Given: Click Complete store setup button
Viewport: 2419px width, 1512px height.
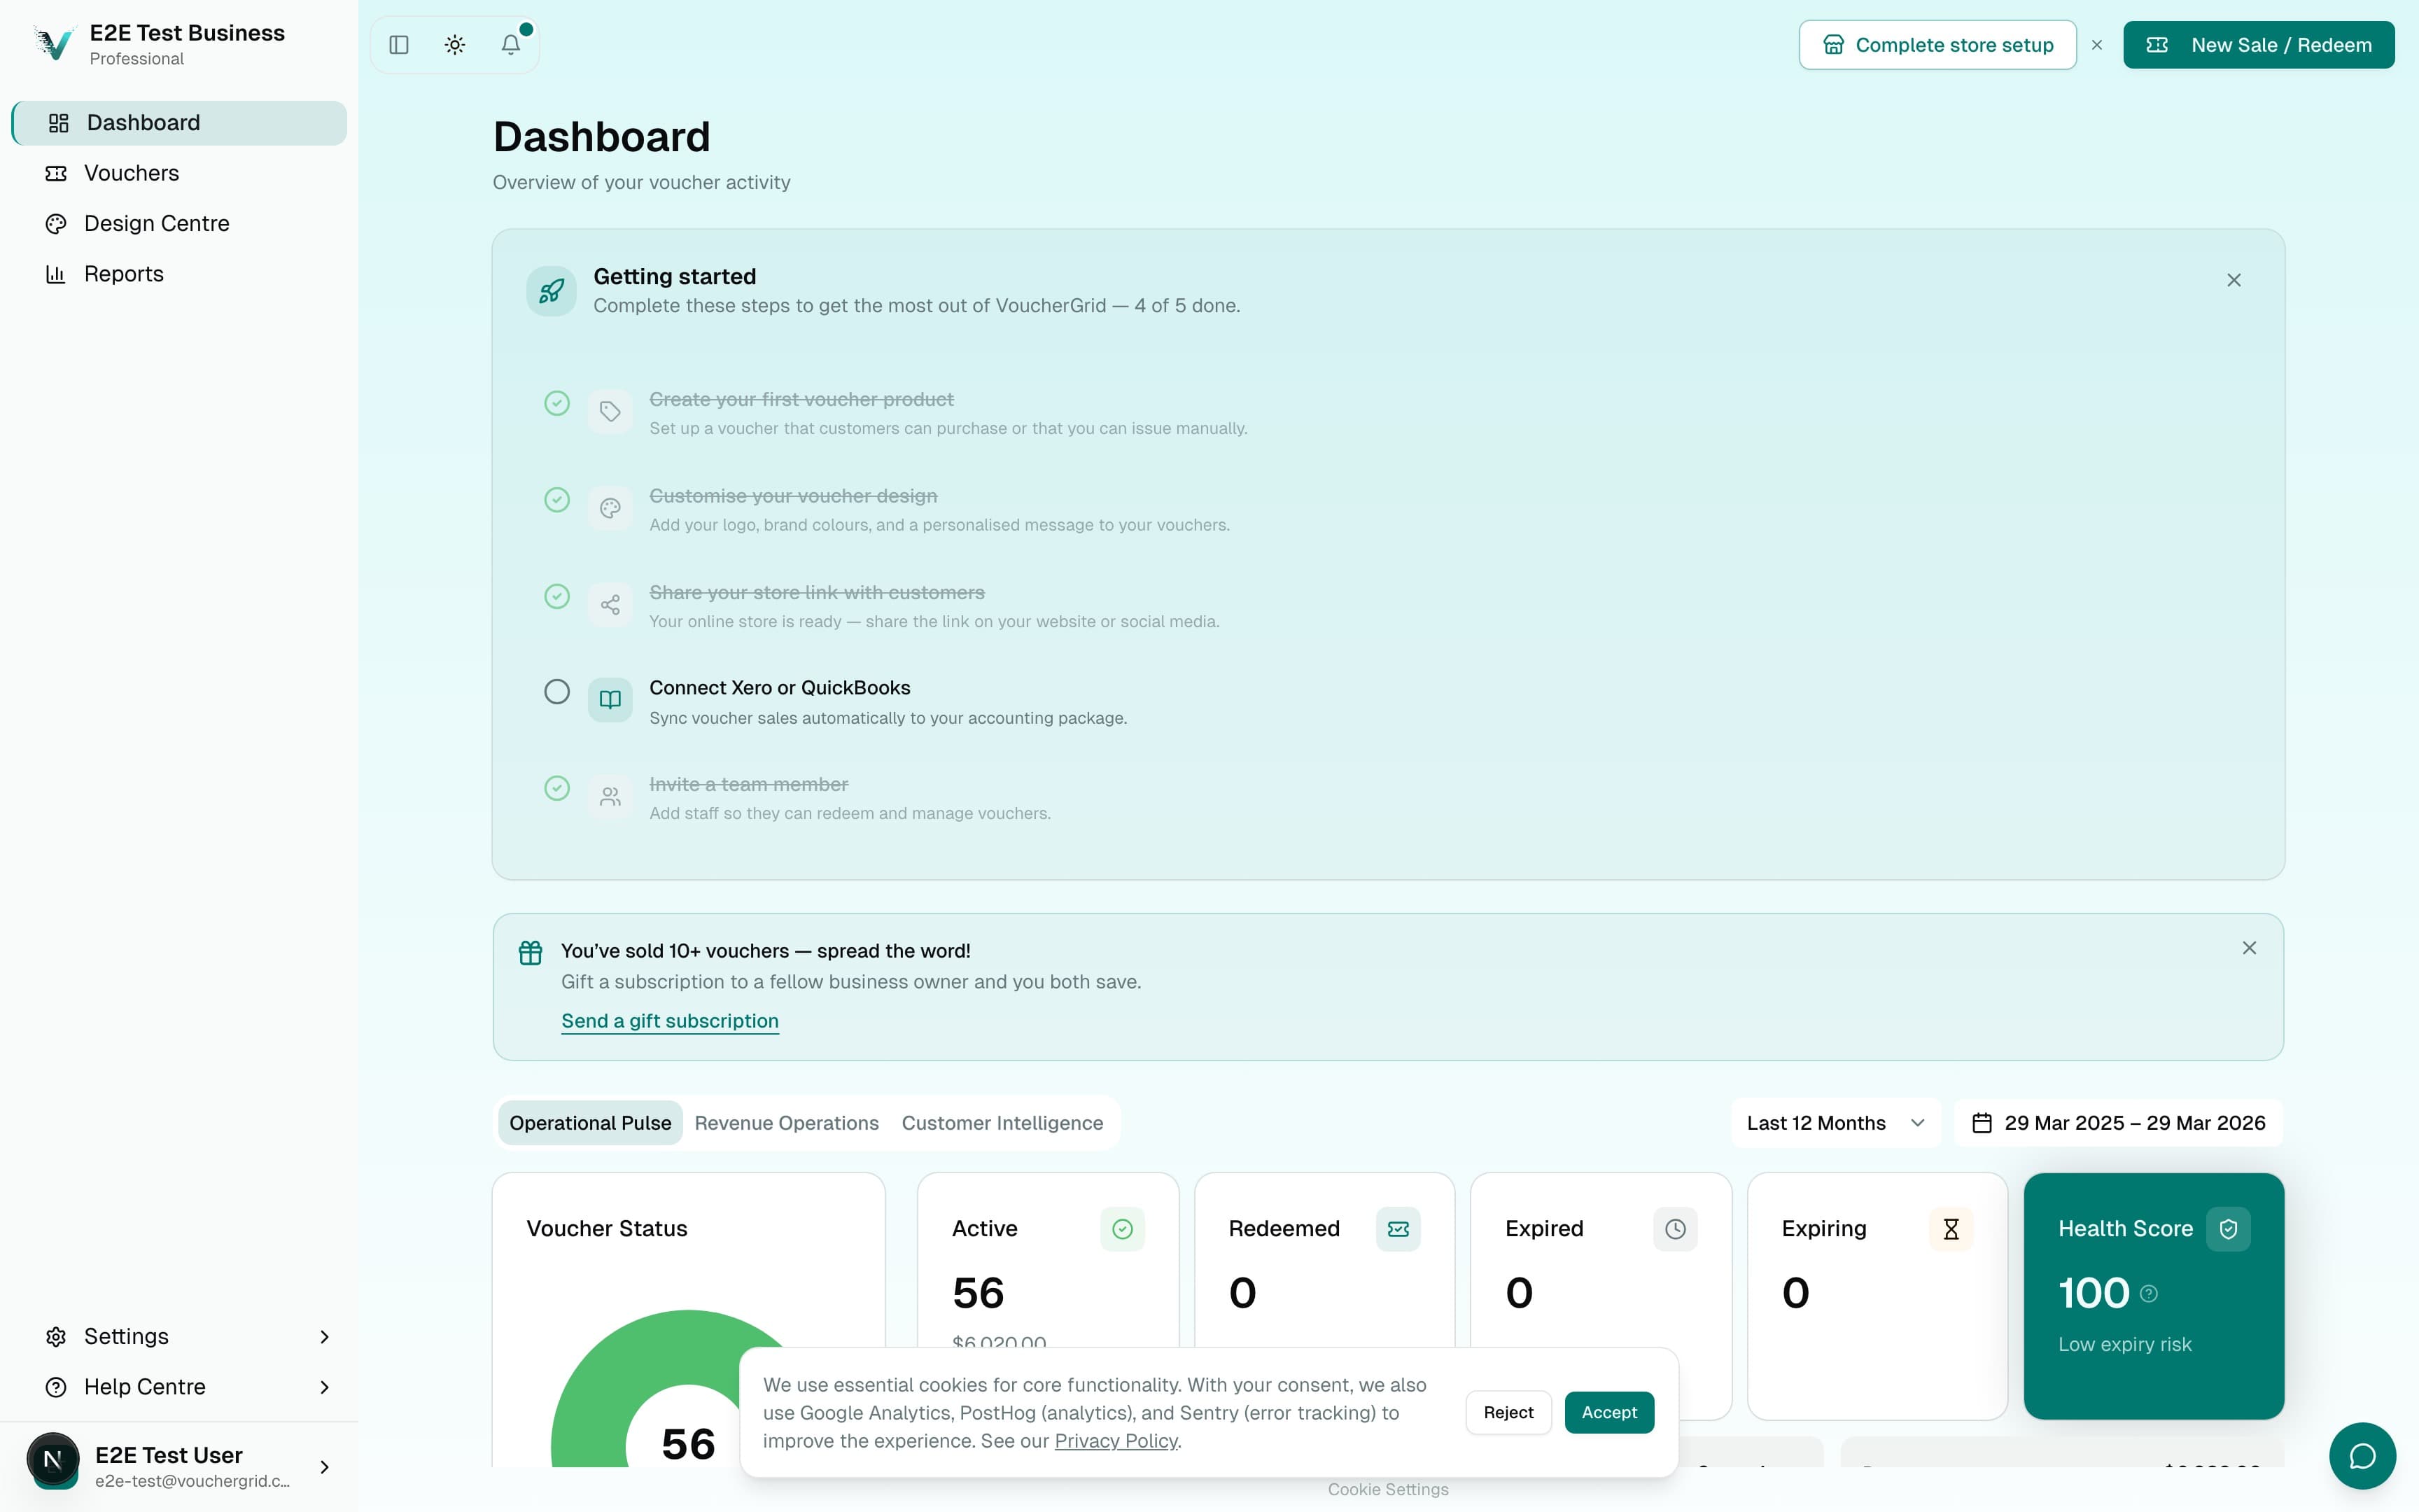Looking at the screenshot, I should point(1937,45).
